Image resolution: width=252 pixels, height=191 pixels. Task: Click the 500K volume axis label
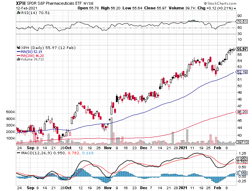(x=10, y=112)
